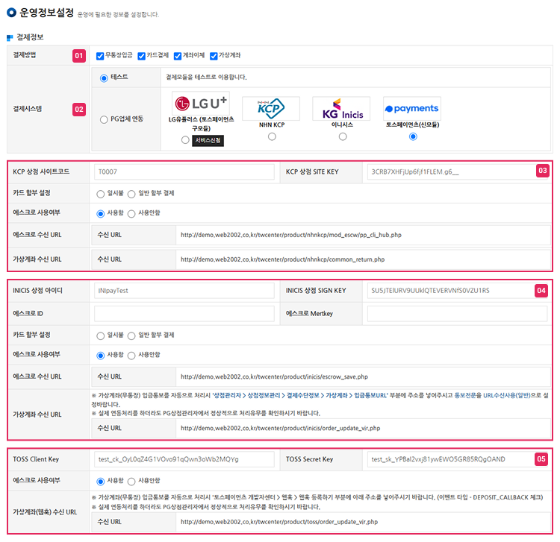Viewport: 560px width, 542px height.
Task: Edit the INICIS 상점 아이디 field
Action: coord(184,291)
